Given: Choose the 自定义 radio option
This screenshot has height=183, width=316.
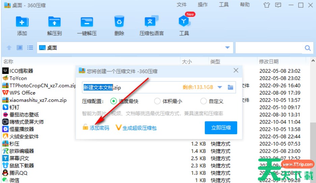Looking at the screenshot, I should 203,101.
